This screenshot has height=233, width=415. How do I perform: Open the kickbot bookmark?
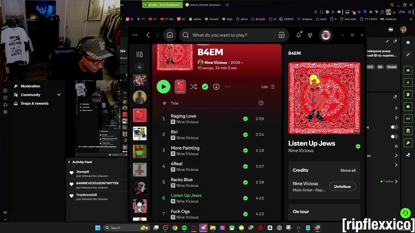[x=211, y=19]
